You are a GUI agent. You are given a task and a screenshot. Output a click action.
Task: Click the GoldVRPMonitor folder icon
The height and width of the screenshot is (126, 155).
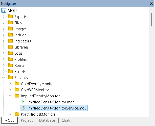click(x=17, y=90)
